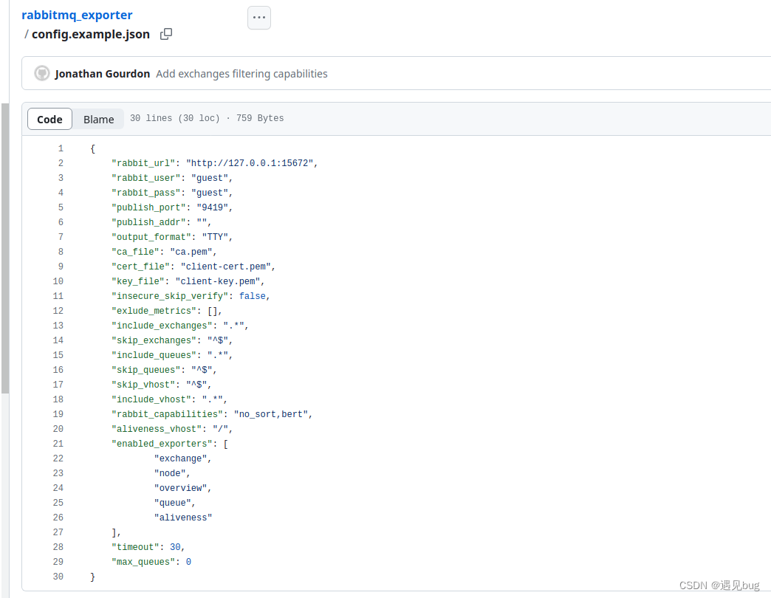Select line number 19

point(58,413)
